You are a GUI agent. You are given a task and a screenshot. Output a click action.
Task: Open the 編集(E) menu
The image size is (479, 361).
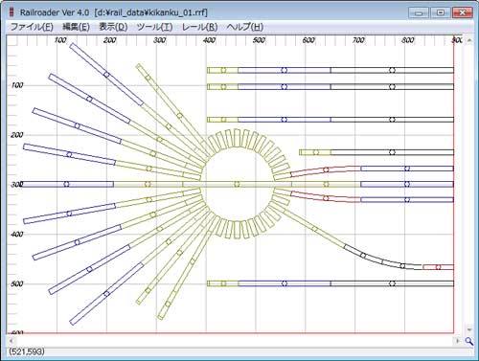coord(76,27)
